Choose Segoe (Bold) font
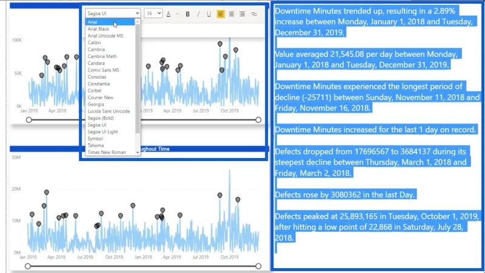This screenshot has height=273, width=485. pyautogui.click(x=110, y=118)
